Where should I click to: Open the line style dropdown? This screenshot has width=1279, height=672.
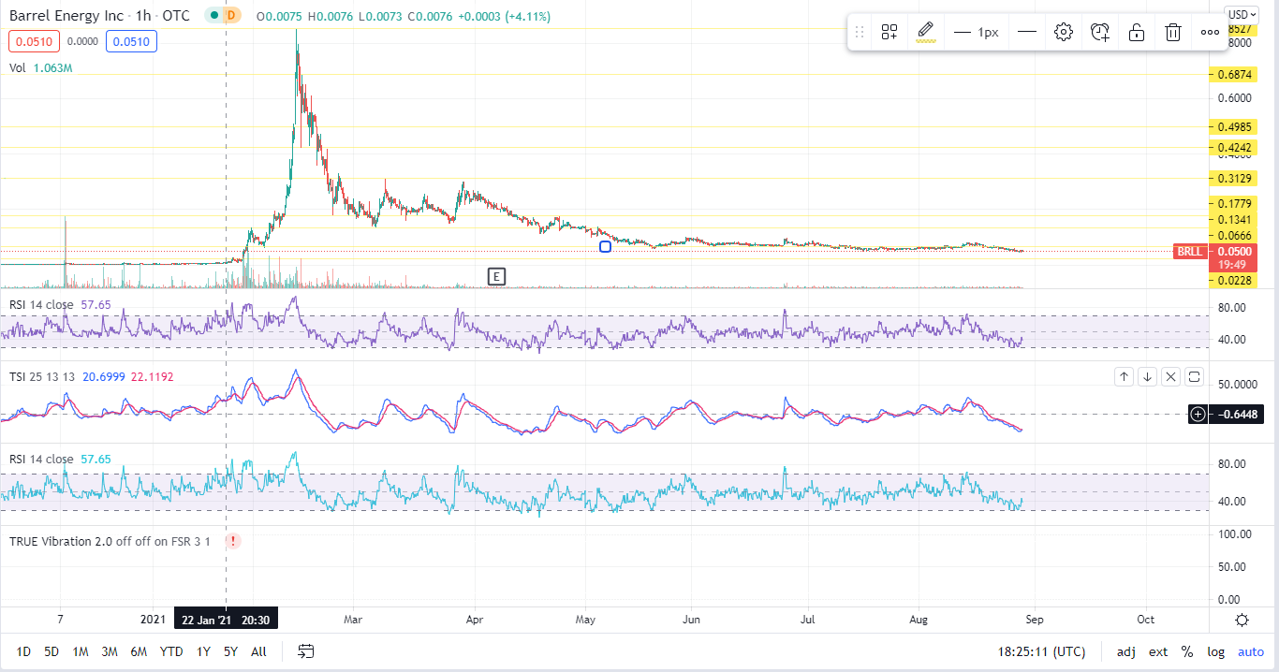(1027, 32)
